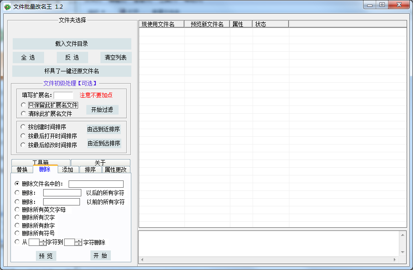Click input field before 以后的所有字符

point(62,193)
